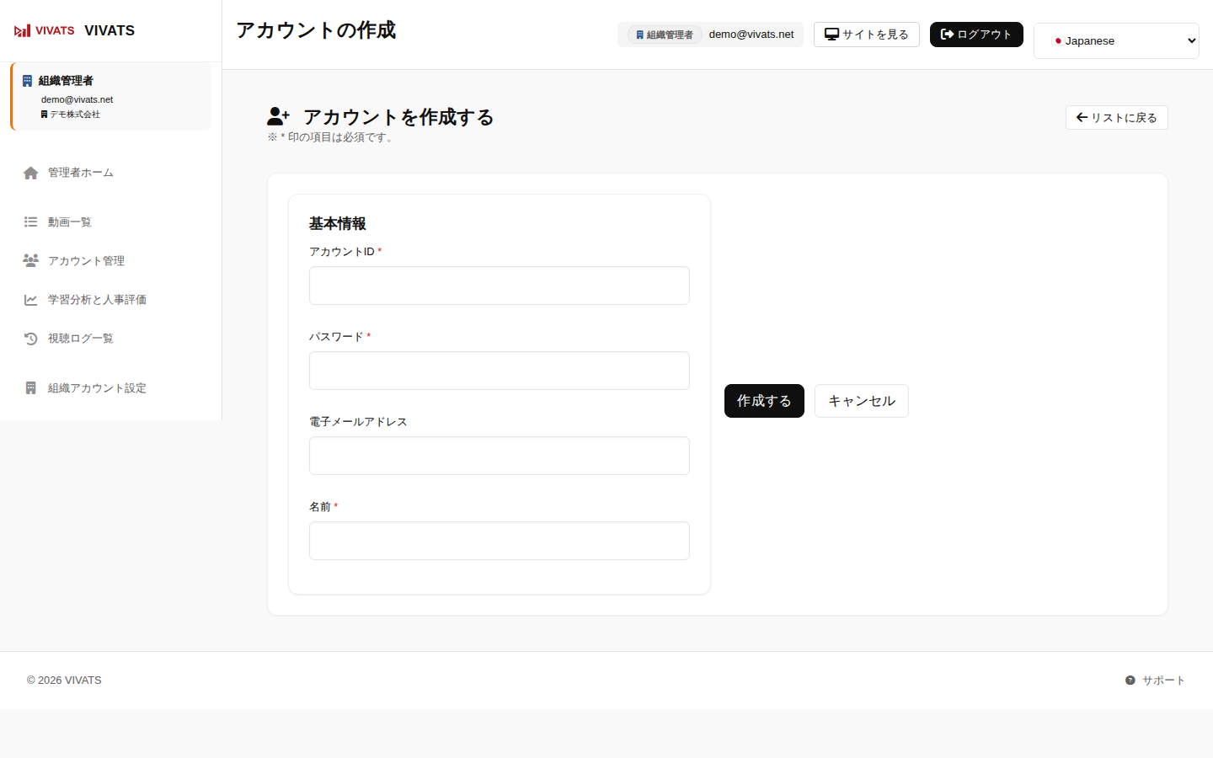Click the logout arrow icon in ログアウト
Viewport: 1213px width, 758px height.
point(947,35)
